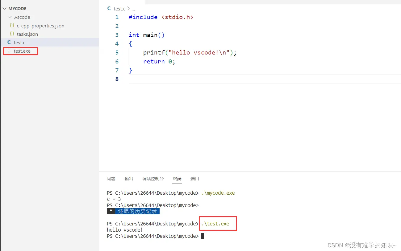Place cursor in empty line 8
The image size is (401, 251).
265,79
